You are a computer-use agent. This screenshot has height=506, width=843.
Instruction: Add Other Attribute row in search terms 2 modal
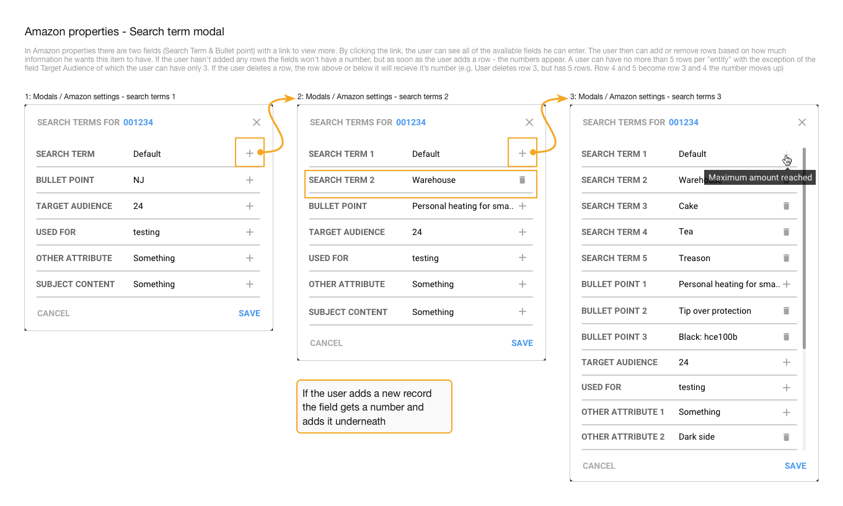(523, 284)
